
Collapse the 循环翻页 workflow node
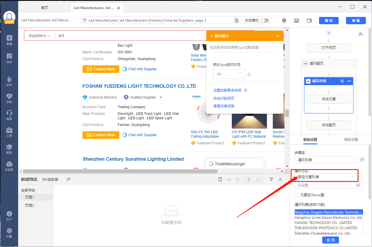(306, 64)
